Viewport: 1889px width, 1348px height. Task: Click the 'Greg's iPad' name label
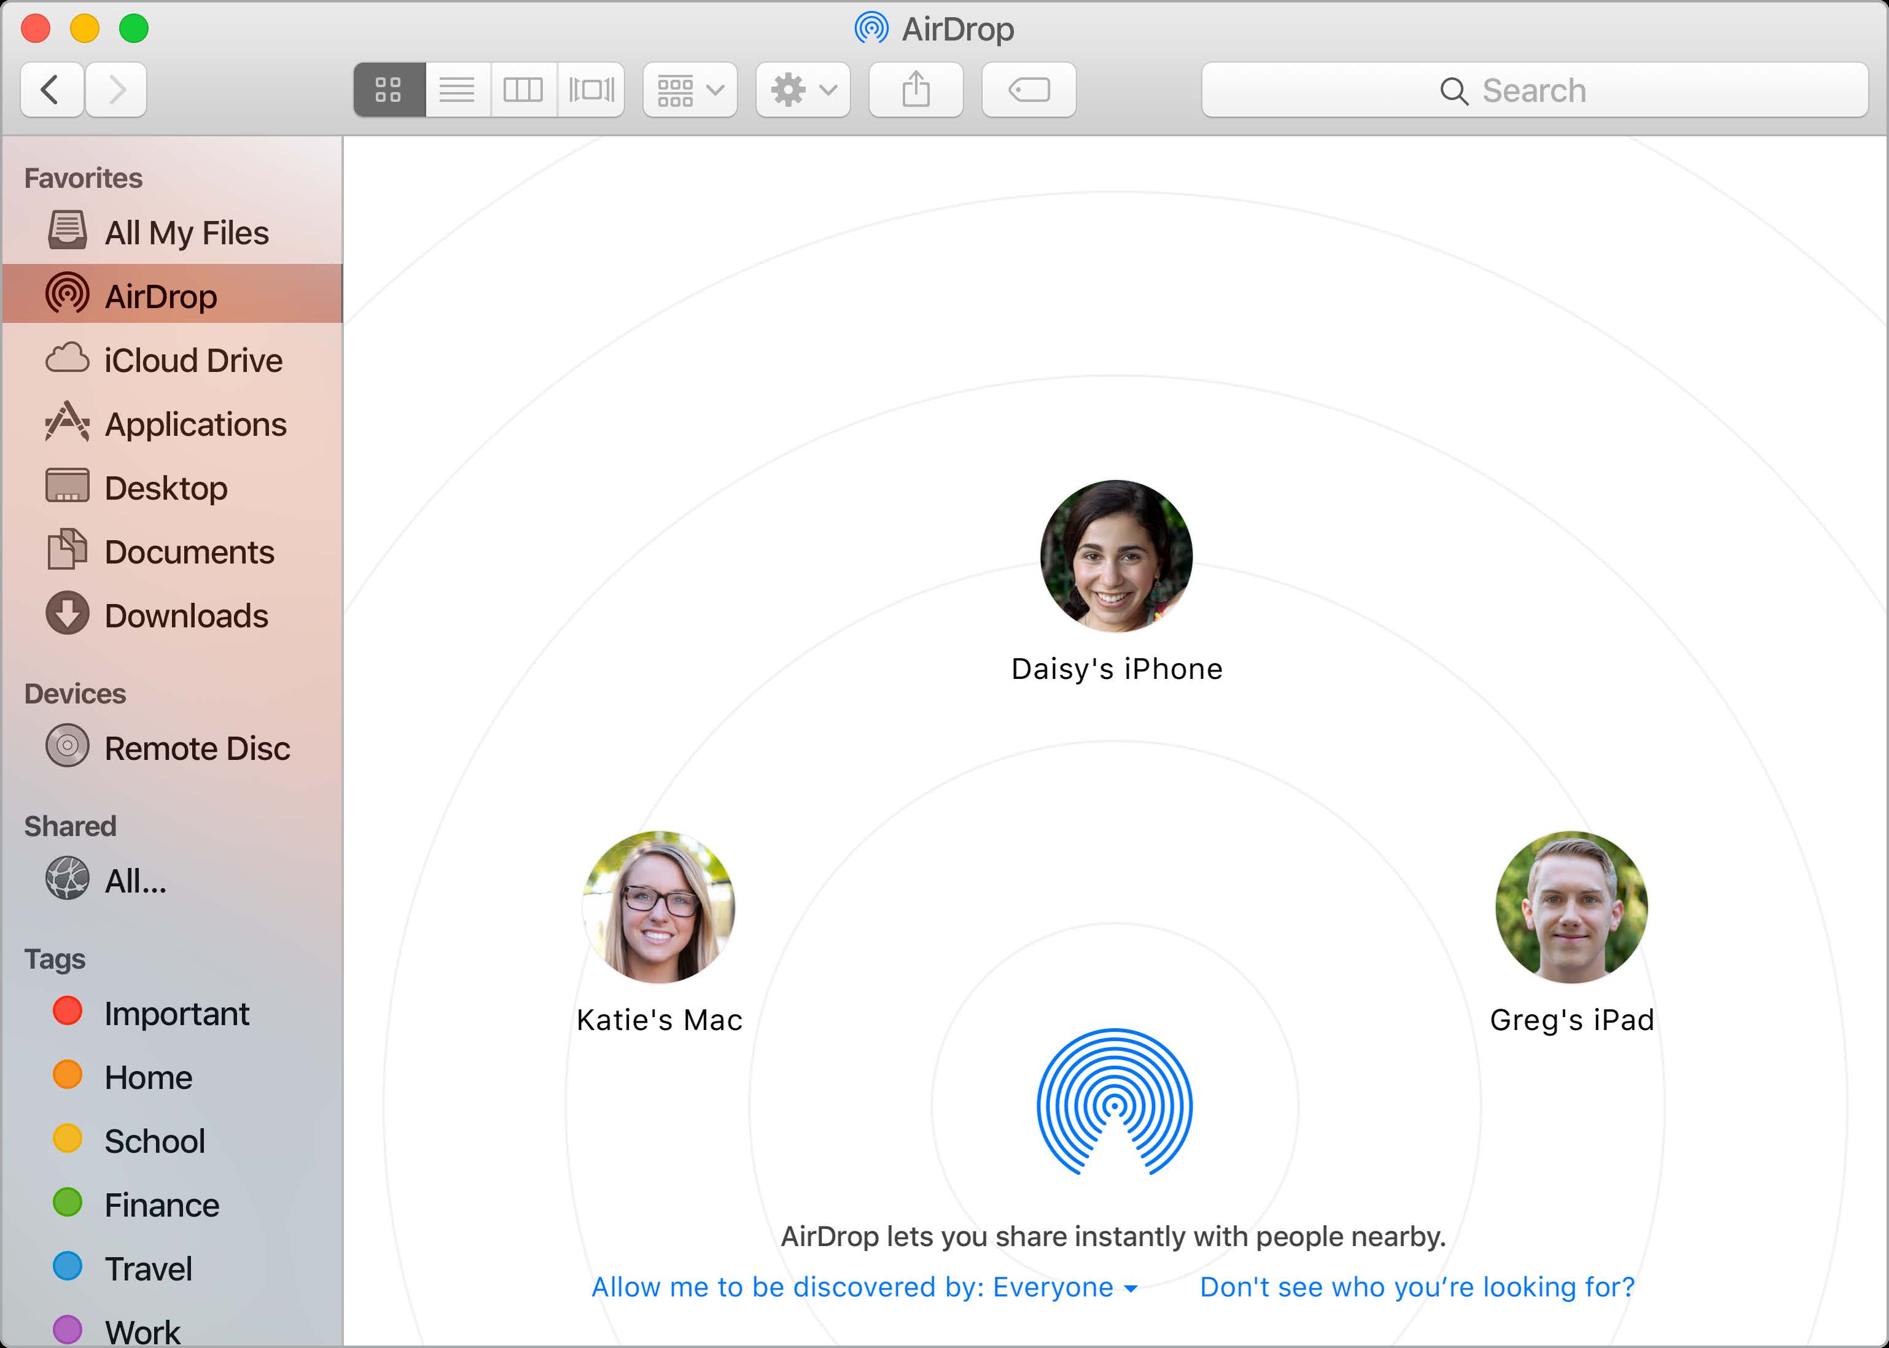(1572, 1020)
